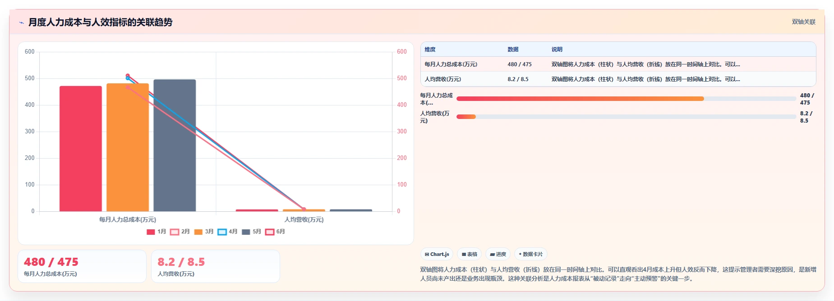
Task: Click the line point at 人均营收
Action: [304, 209]
